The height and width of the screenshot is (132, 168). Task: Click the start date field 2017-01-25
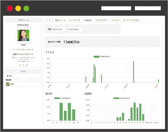pyautogui.click(x=59, y=29)
